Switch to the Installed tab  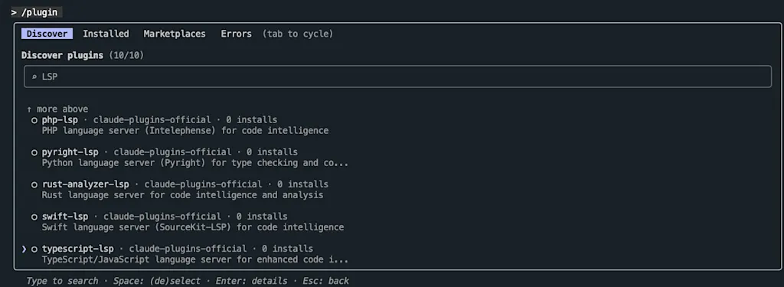point(106,34)
